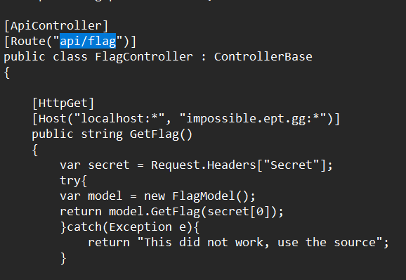The image size is (406, 280).
Task: Click the secret[0] argument
Action: [x=239, y=212]
